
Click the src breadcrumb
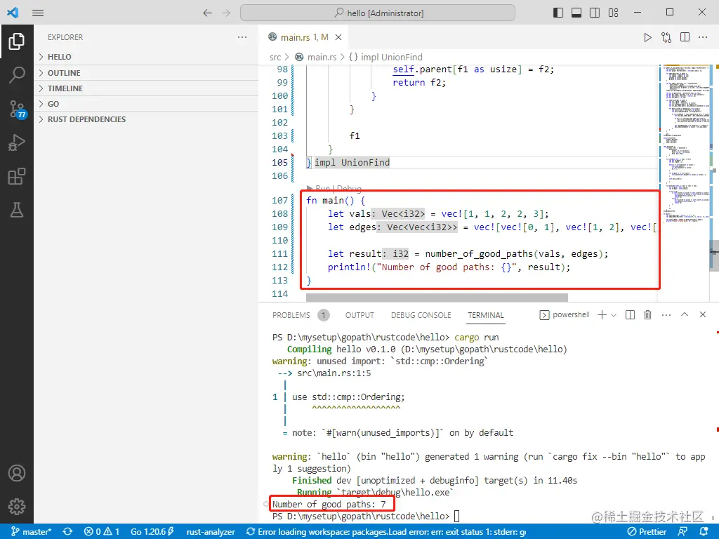(x=275, y=58)
